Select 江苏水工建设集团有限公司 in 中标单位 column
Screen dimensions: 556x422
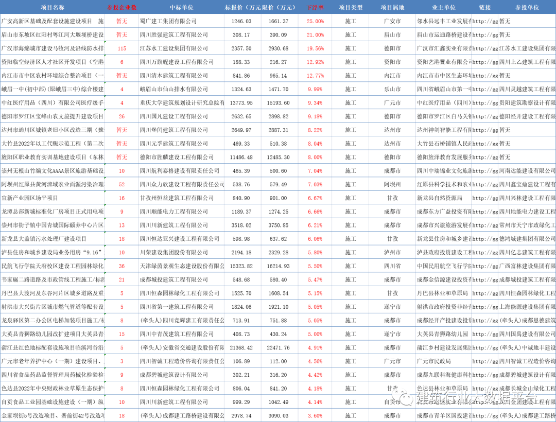(174, 48)
